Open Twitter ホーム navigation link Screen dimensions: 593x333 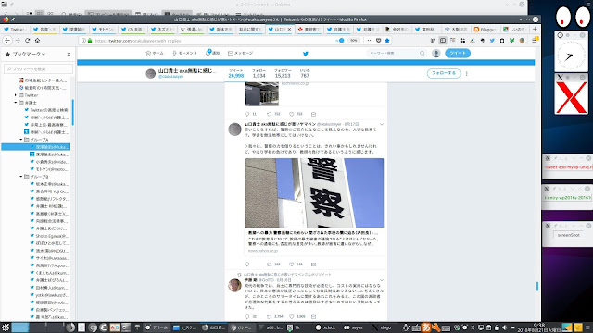pyautogui.click(x=155, y=54)
